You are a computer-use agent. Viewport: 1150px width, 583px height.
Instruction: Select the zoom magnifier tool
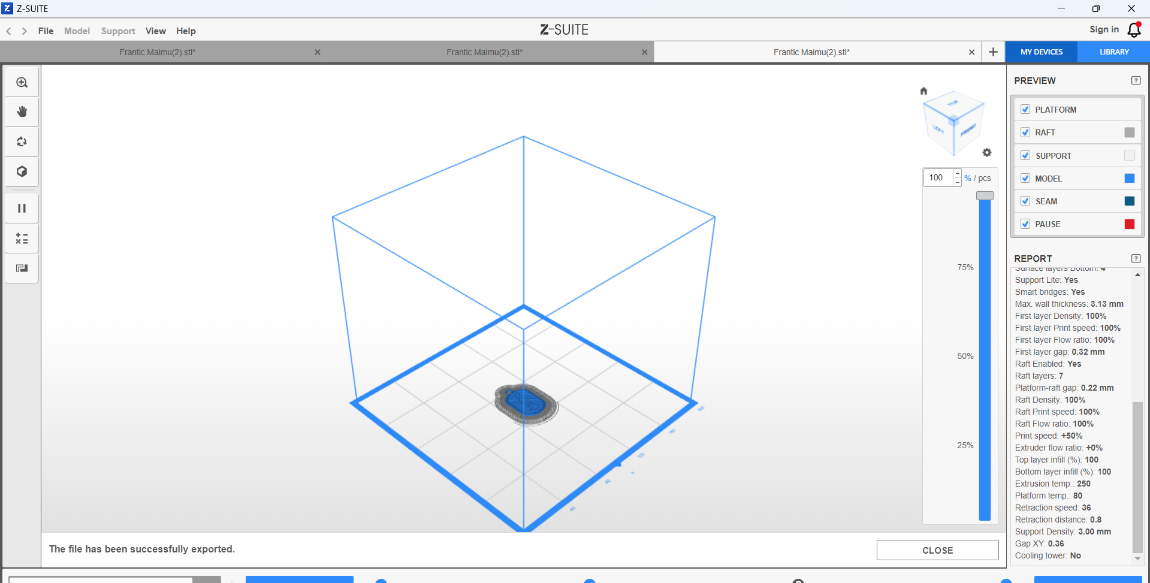pos(22,82)
